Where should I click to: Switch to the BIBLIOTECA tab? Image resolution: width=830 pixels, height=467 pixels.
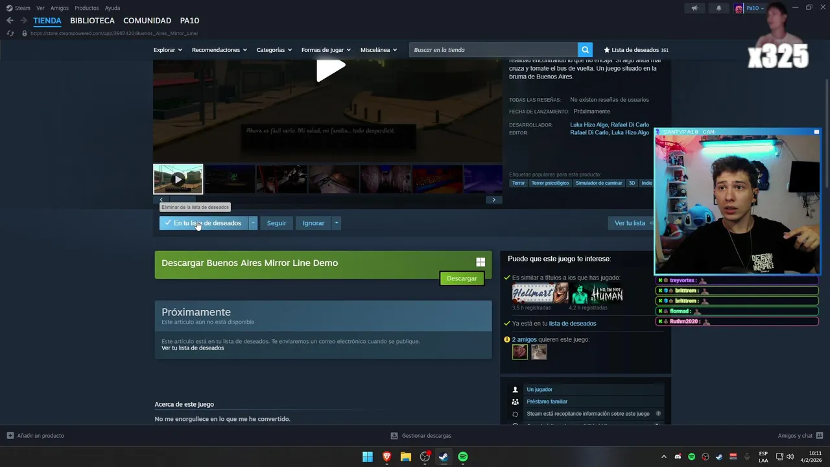[92, 21]
